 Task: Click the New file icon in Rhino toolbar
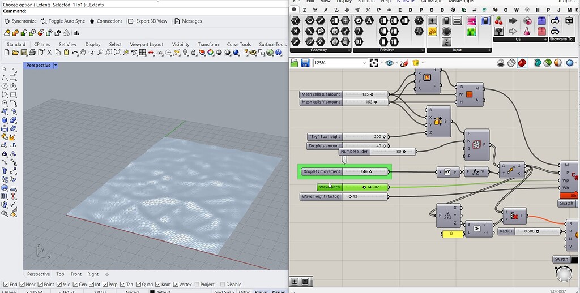(x=6, y=53)
